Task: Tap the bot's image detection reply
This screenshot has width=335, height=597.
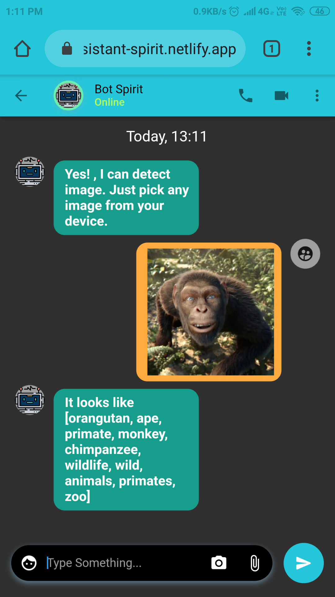Action: (x=126, y=450)
